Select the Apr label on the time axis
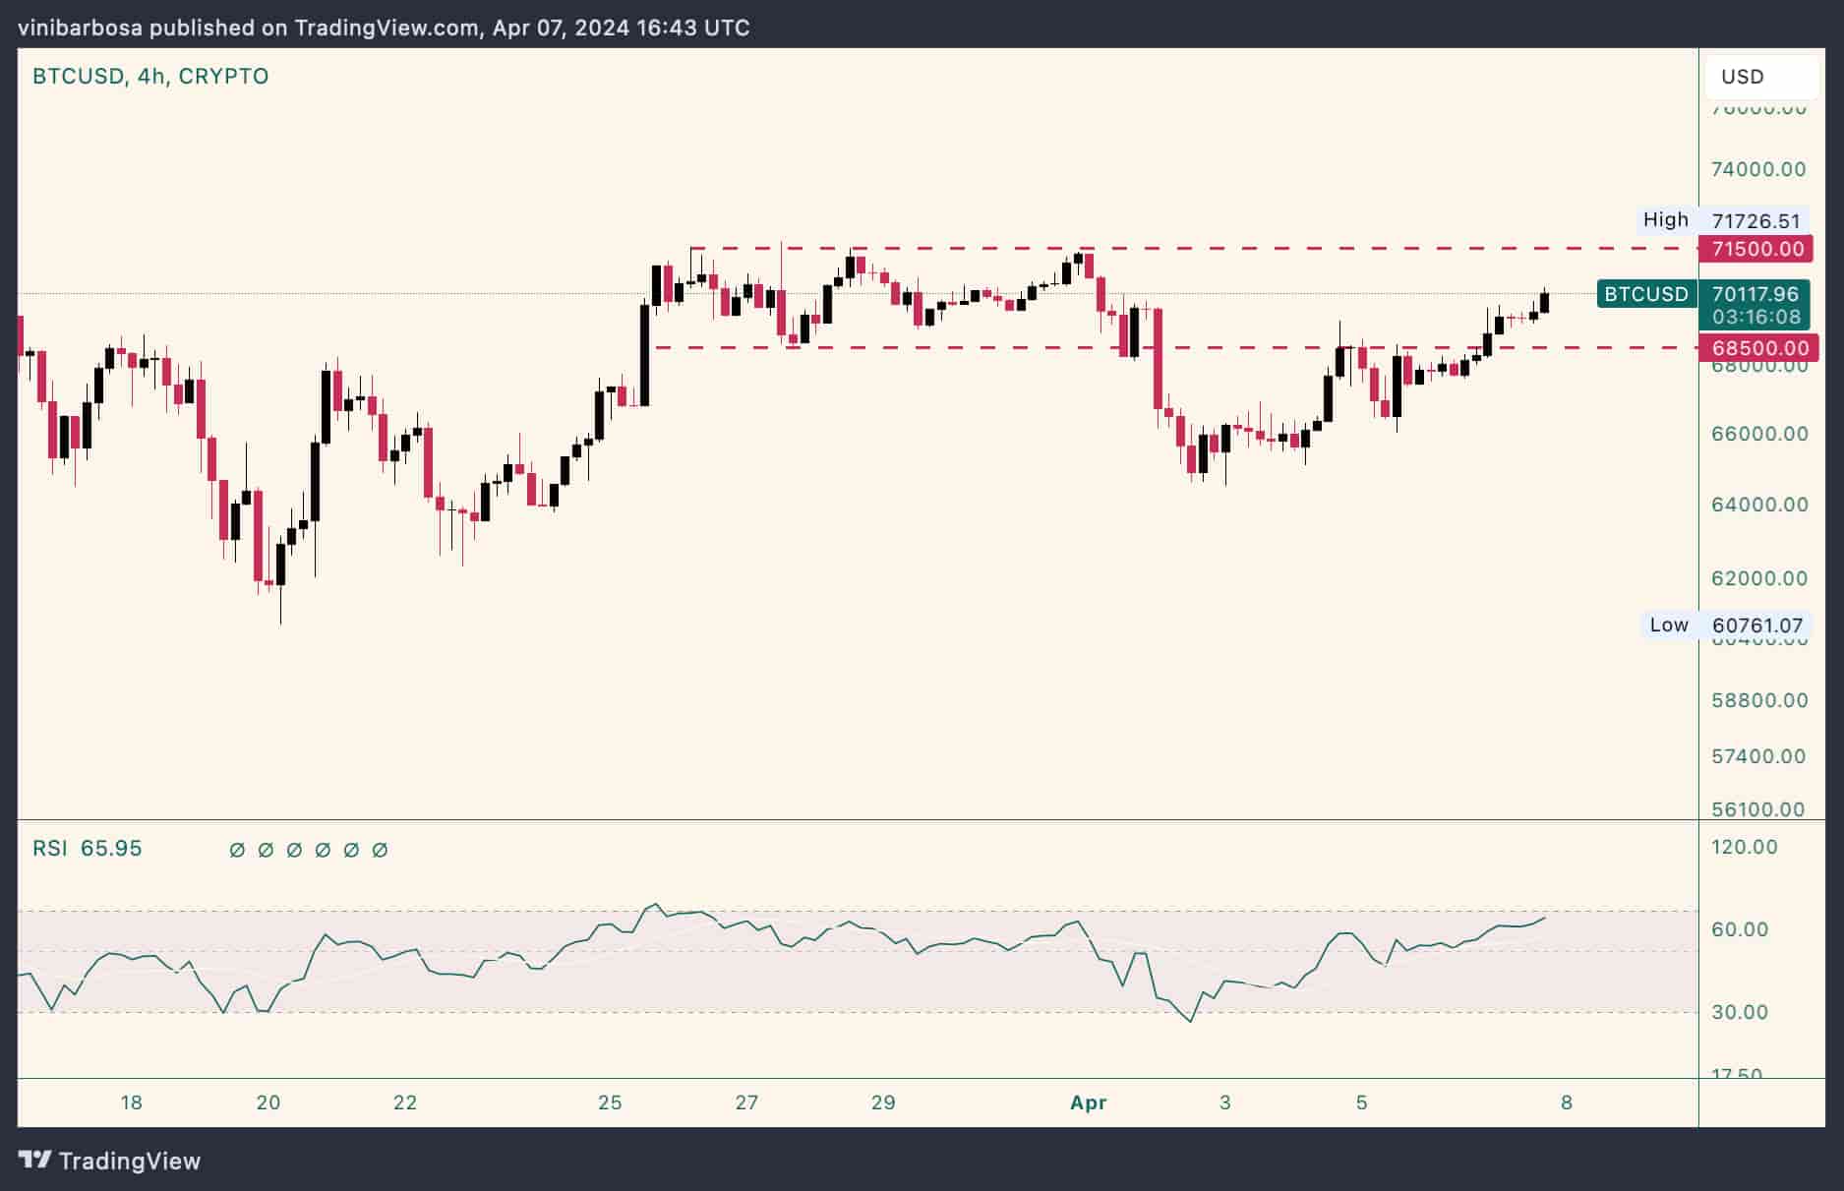This screenshot has height=1191, width=1844. (x=1088, y=1102)
